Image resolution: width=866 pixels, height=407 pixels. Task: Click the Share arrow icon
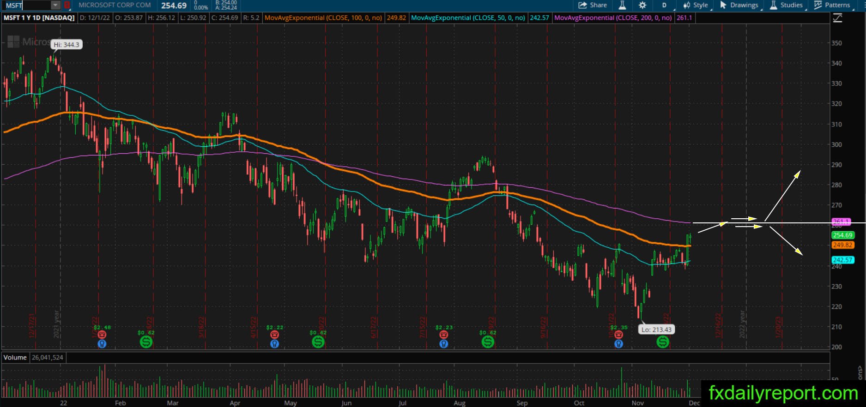pos(582,5)
